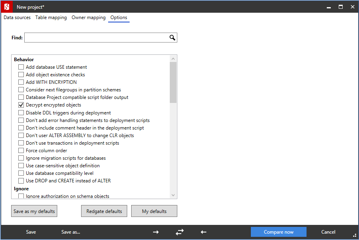Maximize the New project window
This screenshot has height=240, width=359.
pyautogui.click(x=341, y=7)
